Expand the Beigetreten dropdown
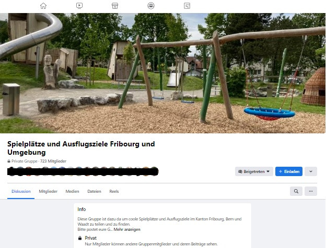 coord(254,171)
